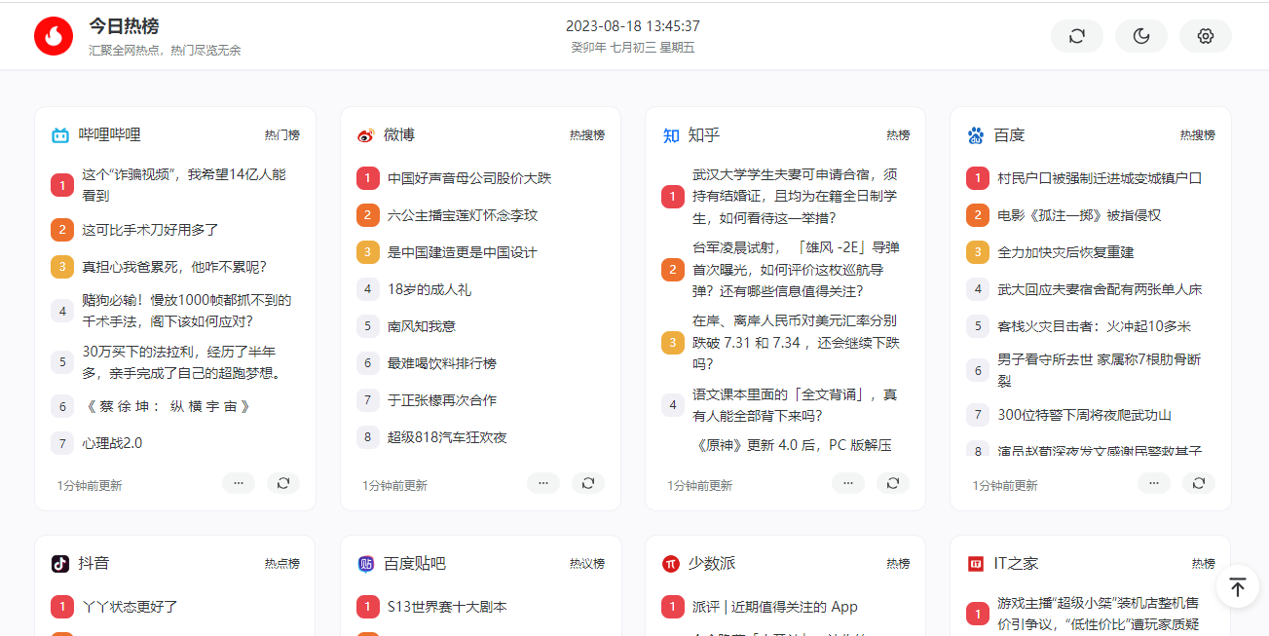Select the 百度贴吧 card title

(x=414, y=563)
